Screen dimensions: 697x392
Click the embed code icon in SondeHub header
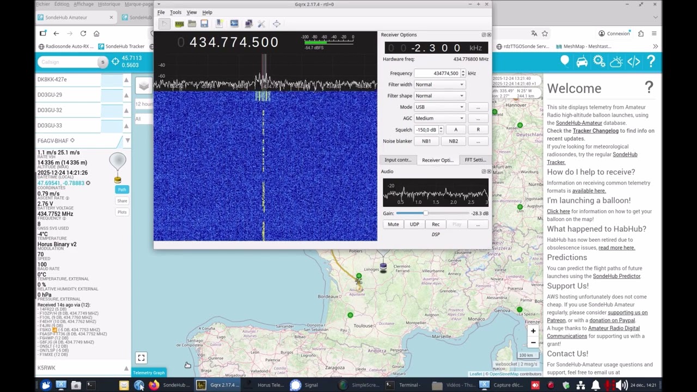[x=634, y=62]
